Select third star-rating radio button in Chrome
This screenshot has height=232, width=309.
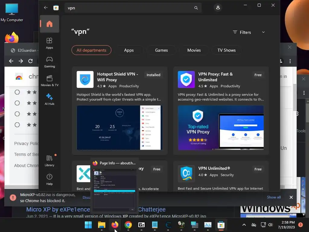pyautogui.click(x=17, y=114)
